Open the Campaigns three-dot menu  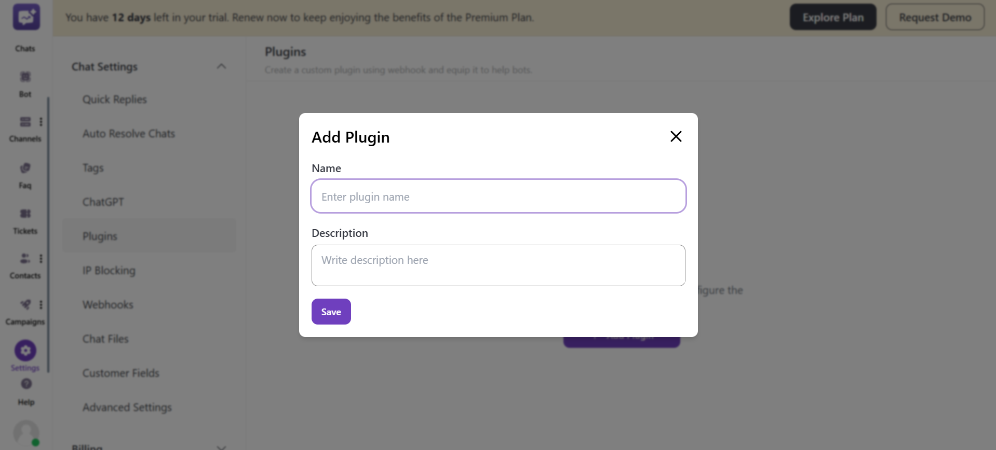42,304
